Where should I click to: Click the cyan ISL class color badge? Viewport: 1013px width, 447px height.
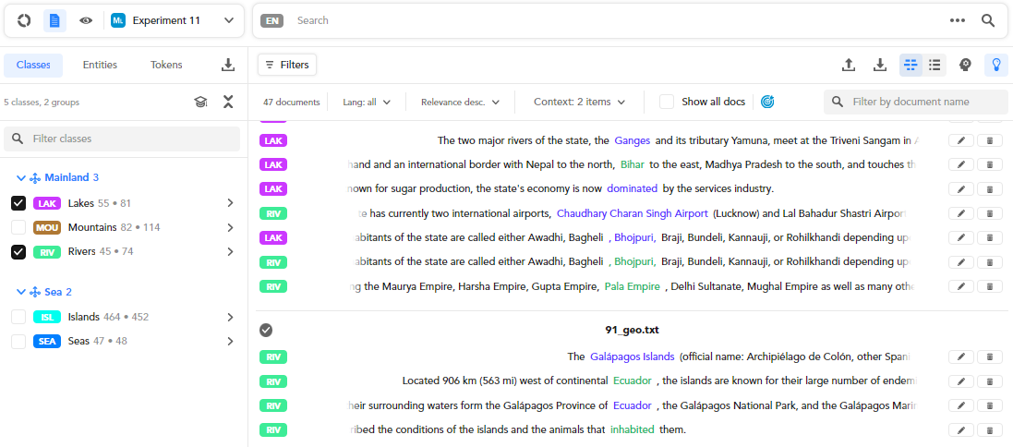(x=47, y=317)
